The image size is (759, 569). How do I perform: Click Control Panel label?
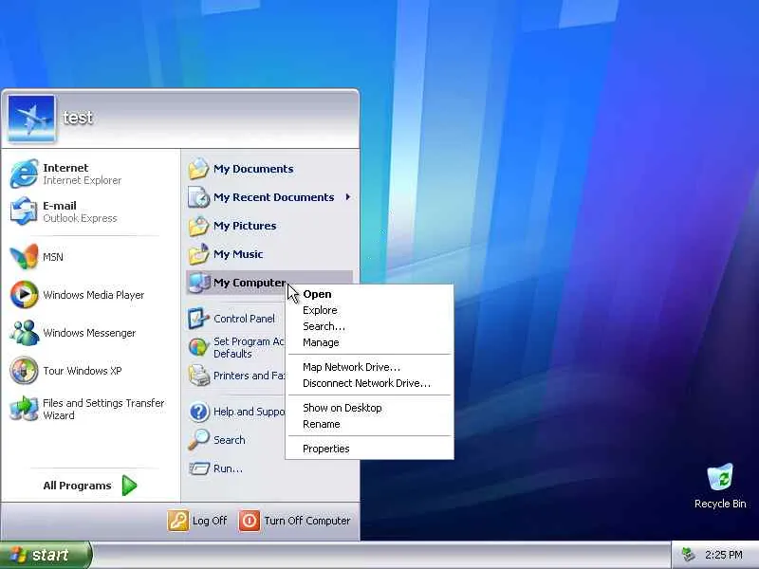click(244, 319)
